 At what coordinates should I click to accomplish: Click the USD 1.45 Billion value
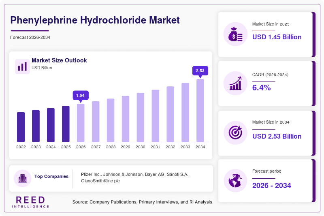pyautogui.click(x=277, y=37)
